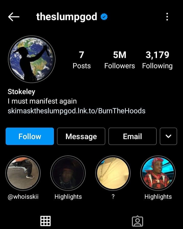Tap the Email contact button
183x229 pixels.
point(132,136)
